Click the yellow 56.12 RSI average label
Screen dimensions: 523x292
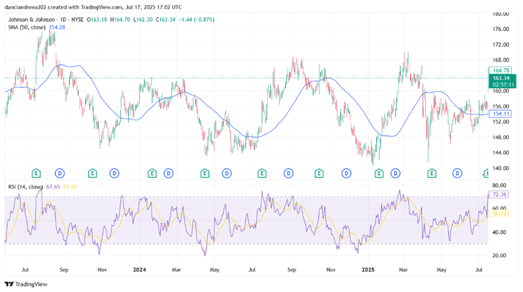point(500,213)
